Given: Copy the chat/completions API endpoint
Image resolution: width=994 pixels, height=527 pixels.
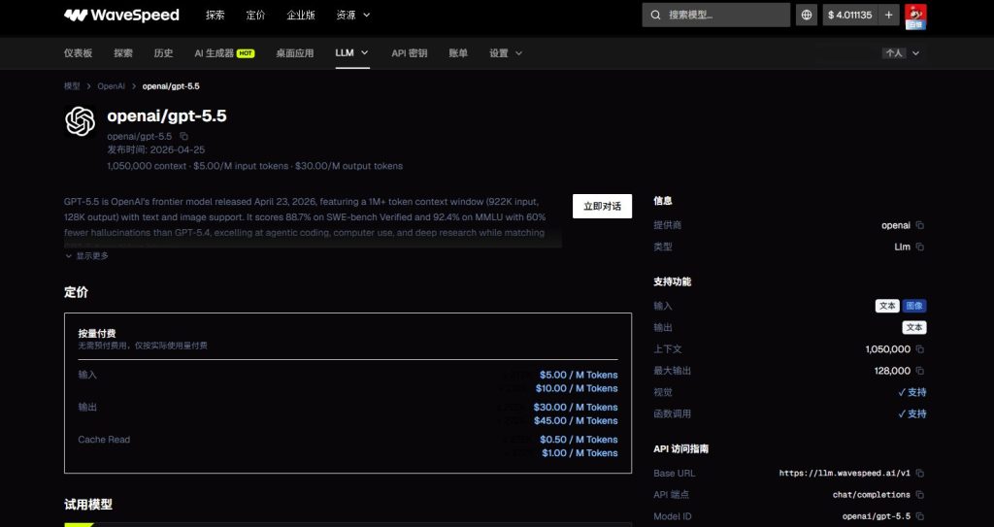Looking at the screenshot, I should coord(920,495).
